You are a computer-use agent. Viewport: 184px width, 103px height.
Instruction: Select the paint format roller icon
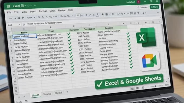click(x=23, y=18)
